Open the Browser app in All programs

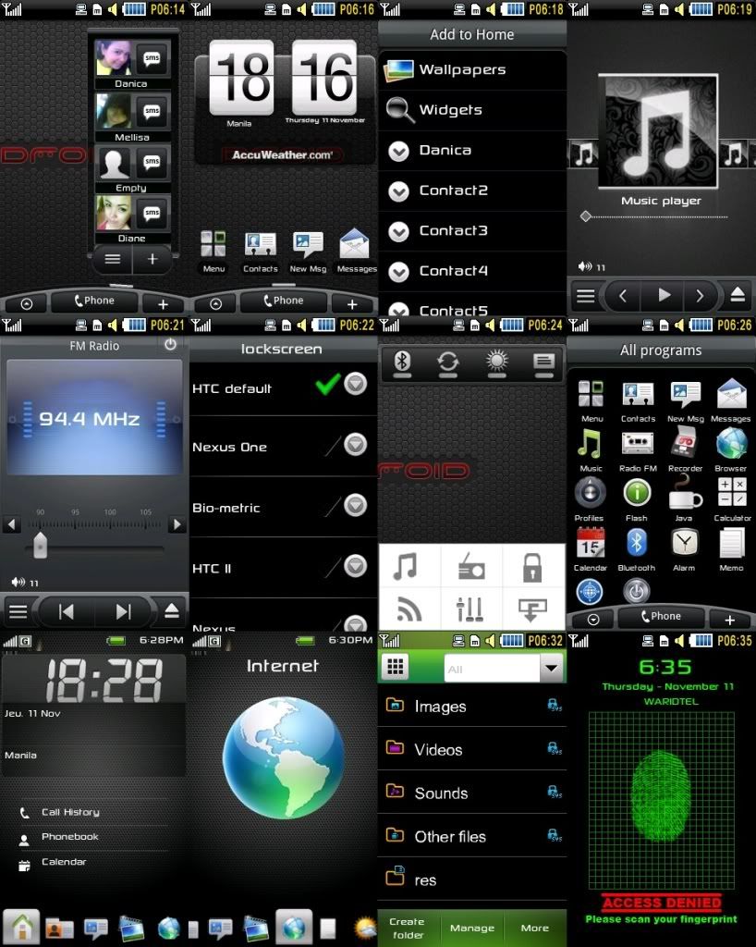(x=731, y=450)
